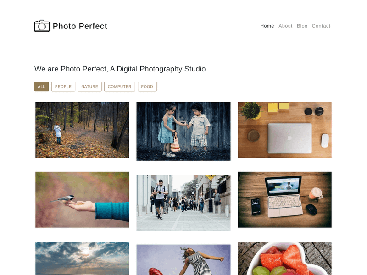Screen dimensions: 367x275
Task: Open the bird on hand photo
Action: click(82, 200)
